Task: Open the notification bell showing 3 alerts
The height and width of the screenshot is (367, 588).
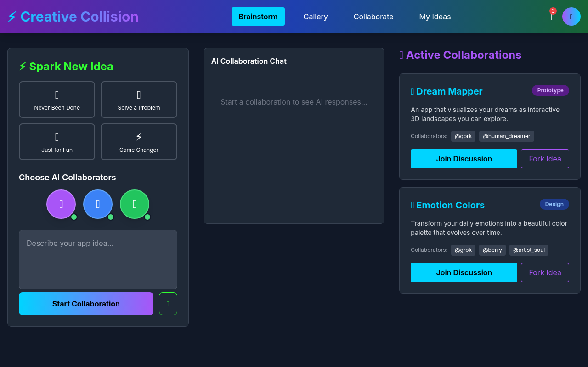Action: (553, 17)
